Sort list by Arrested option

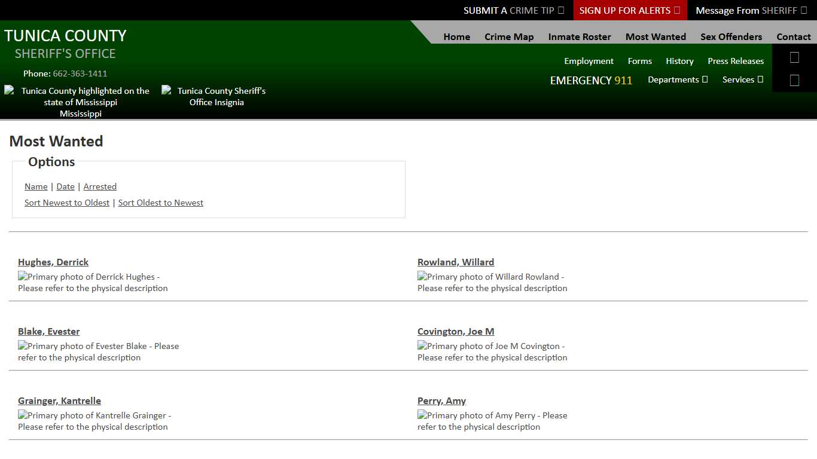100,186
